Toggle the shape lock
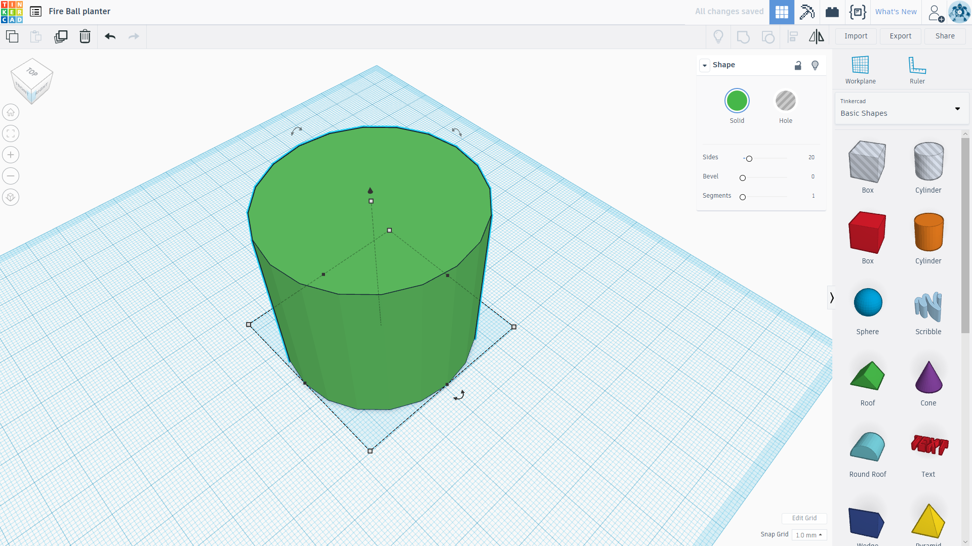This screenshot has width=972, height=546. coord(798,65)
